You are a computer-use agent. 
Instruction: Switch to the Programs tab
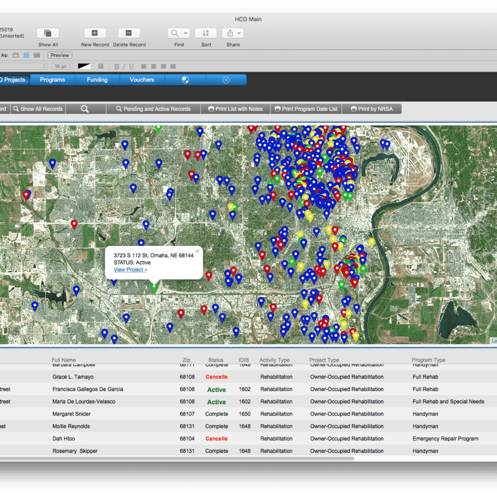52,80
